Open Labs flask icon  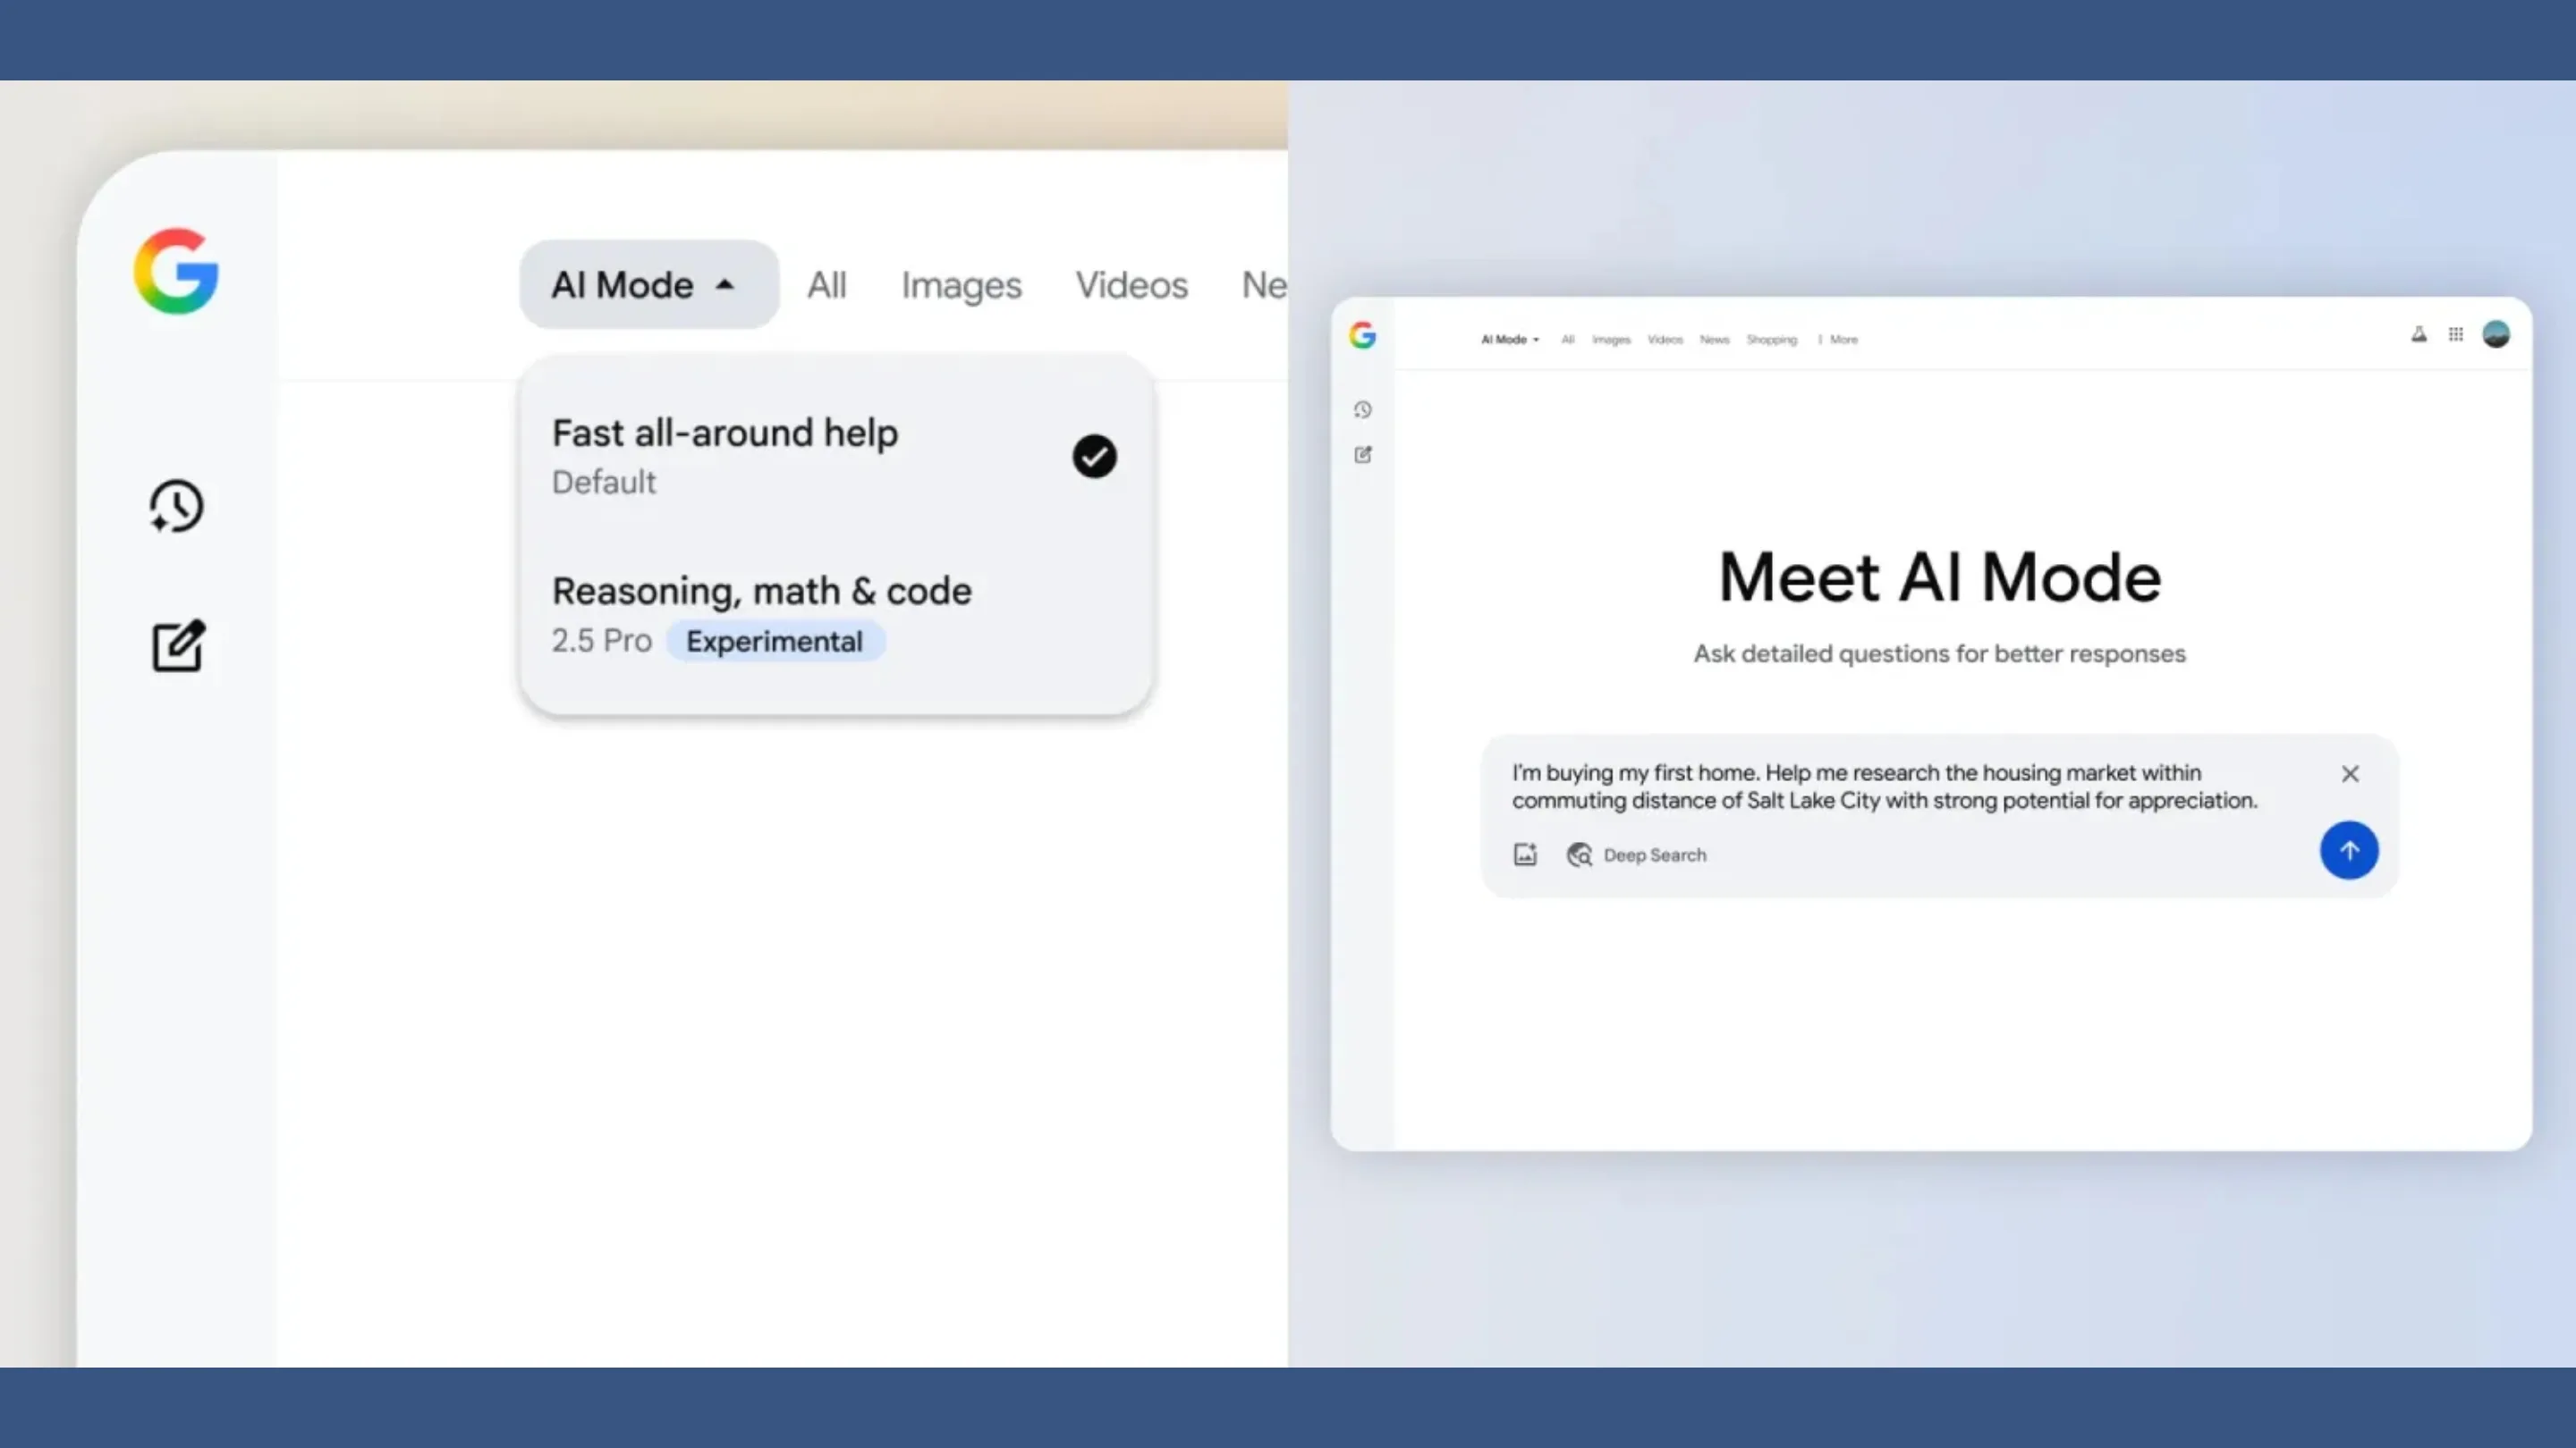coord(2418,335)
